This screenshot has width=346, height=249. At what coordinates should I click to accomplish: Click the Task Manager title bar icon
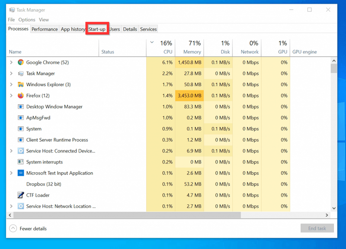(12, 10)
